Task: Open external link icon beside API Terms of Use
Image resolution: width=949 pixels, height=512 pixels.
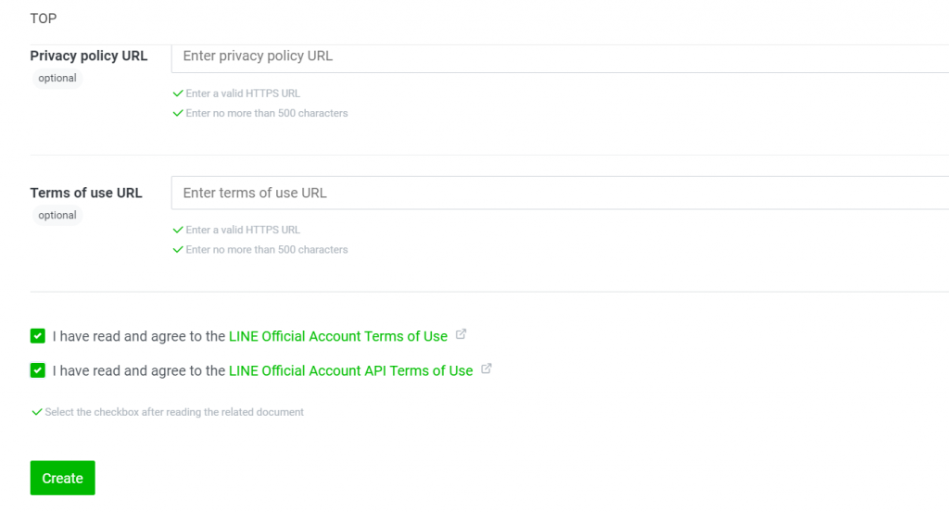Action: pos(486,368)
